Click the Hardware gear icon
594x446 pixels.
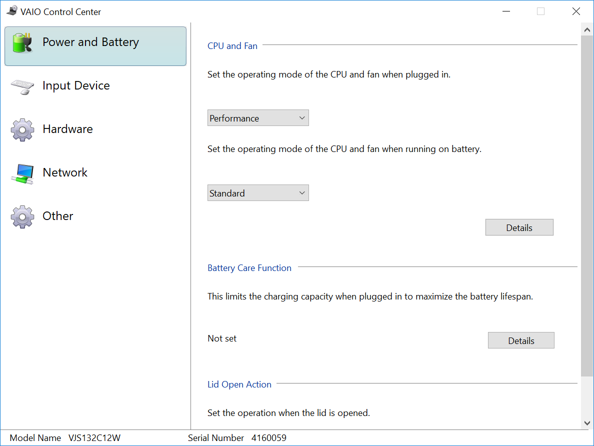(22, 129)
